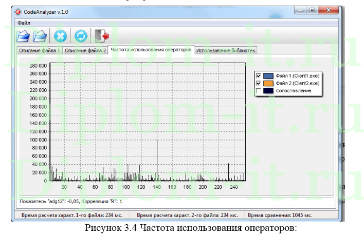This screenshot has height=236, width=364.
Task: Click the blue Файл 1 legend color swatch
Action: [268, 75]
